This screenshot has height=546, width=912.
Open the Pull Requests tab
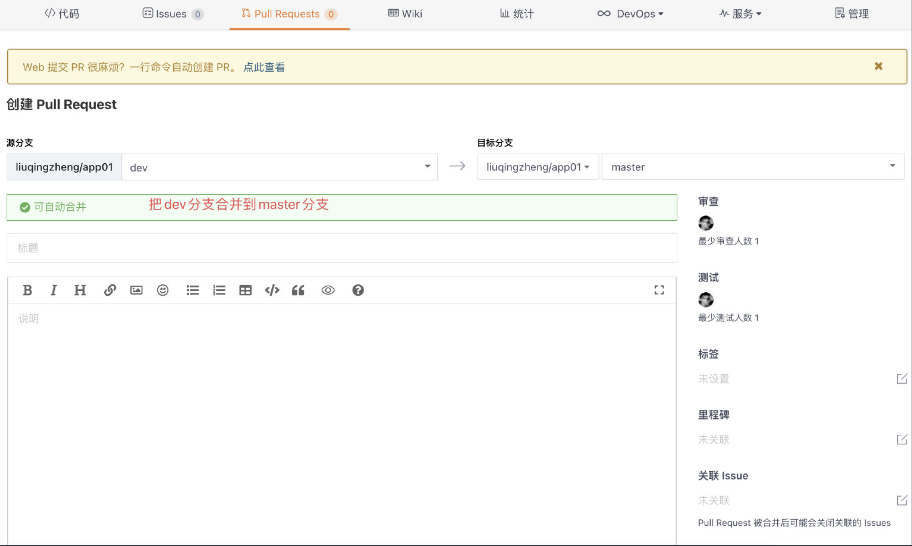coord(289,14)
